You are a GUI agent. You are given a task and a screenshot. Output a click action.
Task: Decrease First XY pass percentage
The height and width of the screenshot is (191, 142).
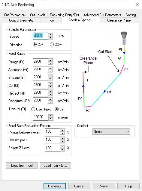pos(62,142)
